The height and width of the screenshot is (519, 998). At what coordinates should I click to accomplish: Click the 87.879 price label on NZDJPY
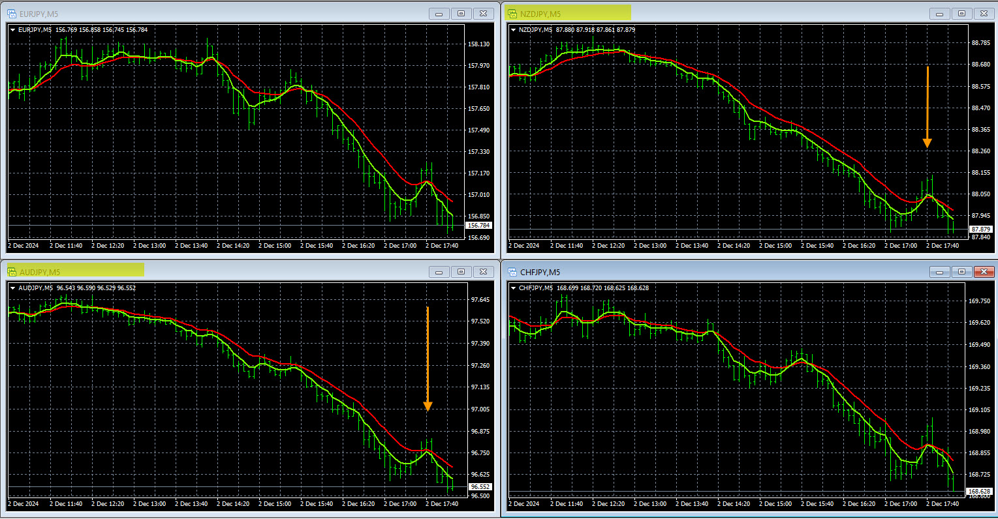(980, 230)
